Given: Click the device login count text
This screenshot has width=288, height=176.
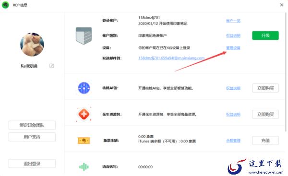Looking at the screenshot, I should point(164,47).
